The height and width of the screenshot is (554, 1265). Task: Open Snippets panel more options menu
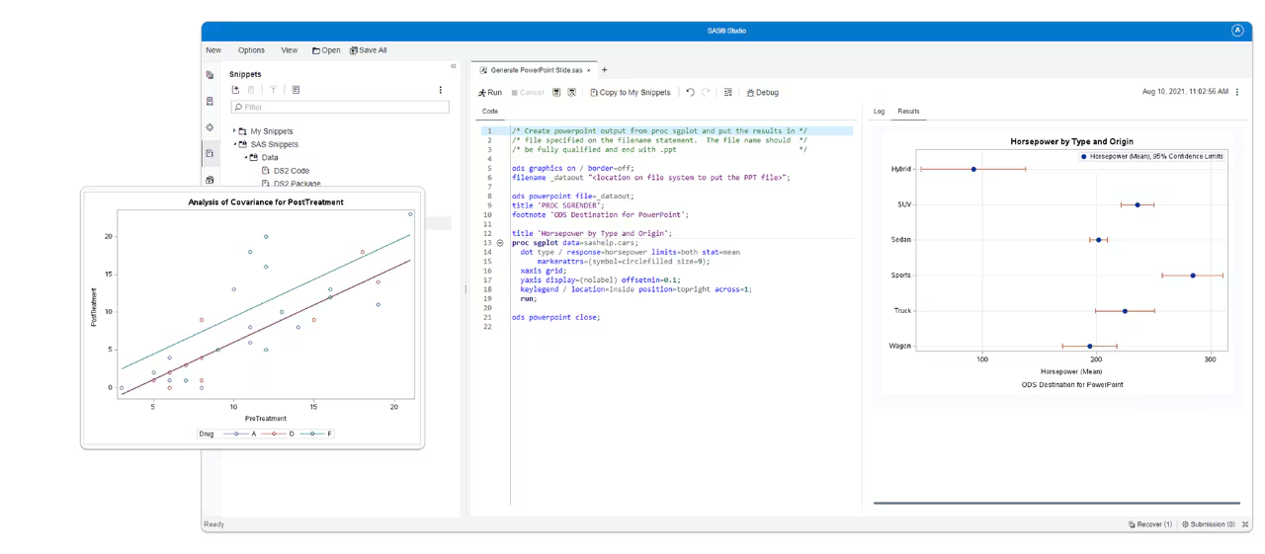[x=441, y=90]
